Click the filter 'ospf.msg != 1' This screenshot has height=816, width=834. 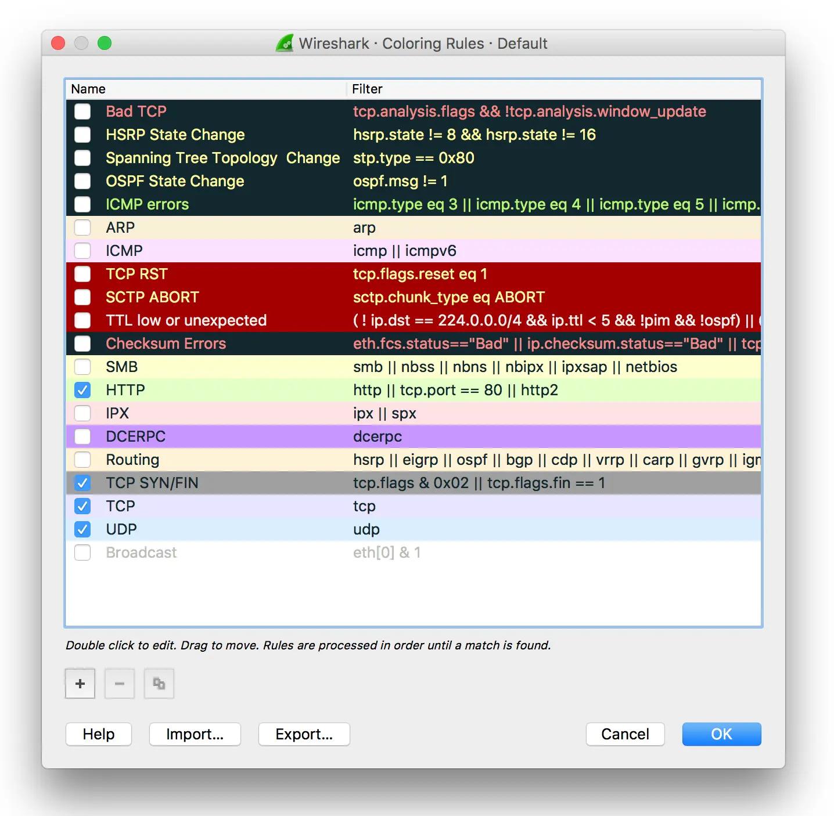(400, 181)
